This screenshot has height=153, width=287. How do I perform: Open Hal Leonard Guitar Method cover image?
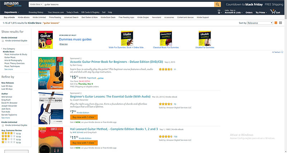click(x=51, y=140)
